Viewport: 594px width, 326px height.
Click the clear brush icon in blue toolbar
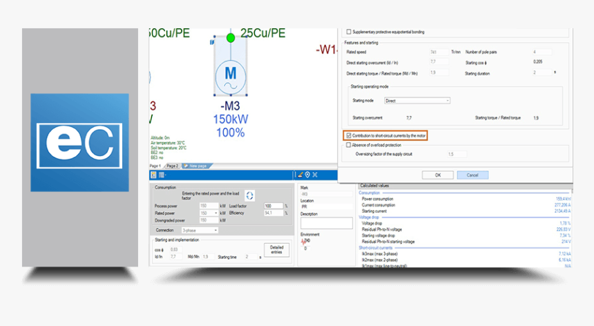coord(300,175)
